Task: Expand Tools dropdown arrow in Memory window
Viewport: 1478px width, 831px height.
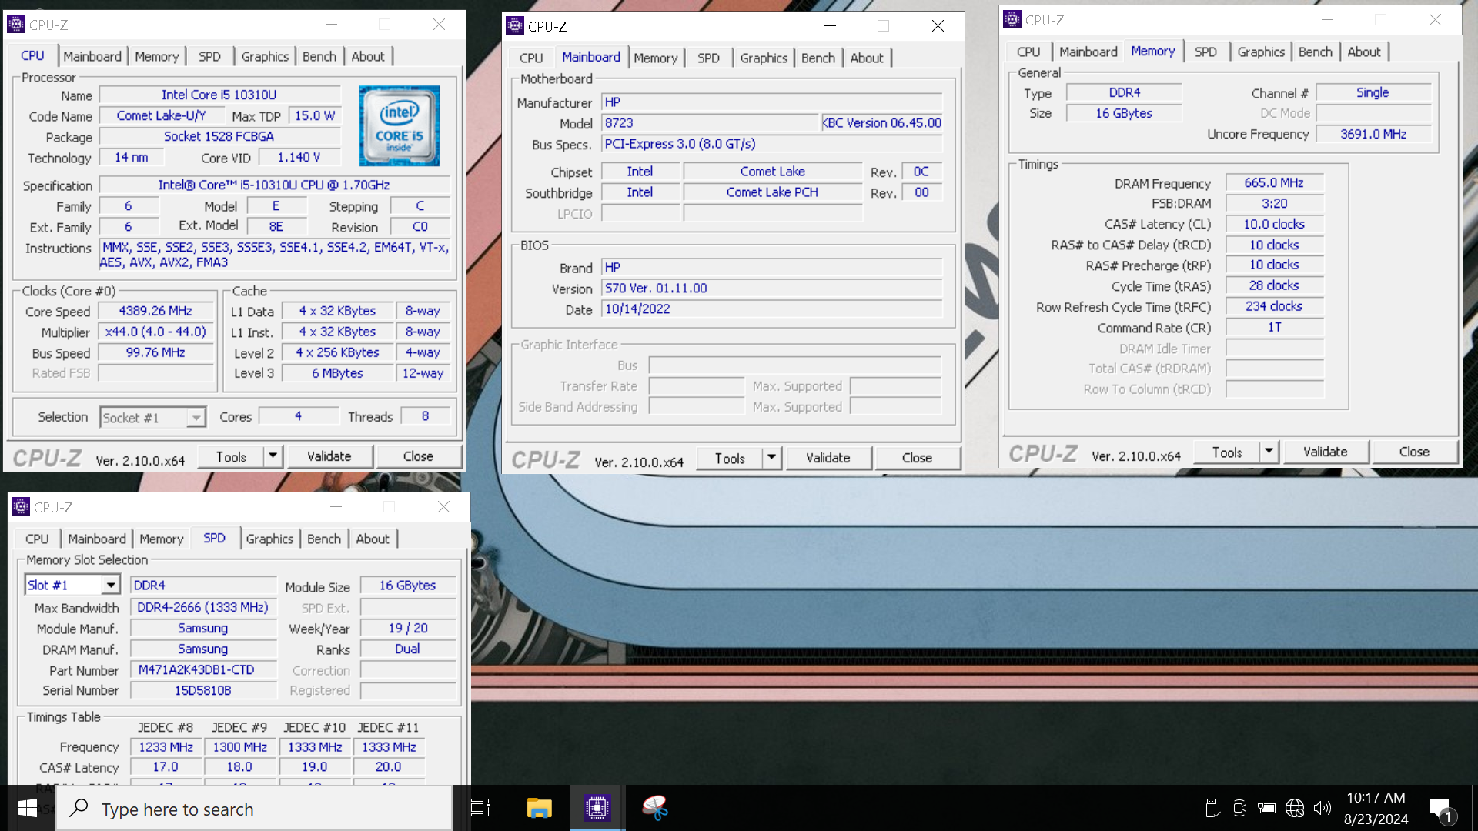Action: pos(1269,452)
